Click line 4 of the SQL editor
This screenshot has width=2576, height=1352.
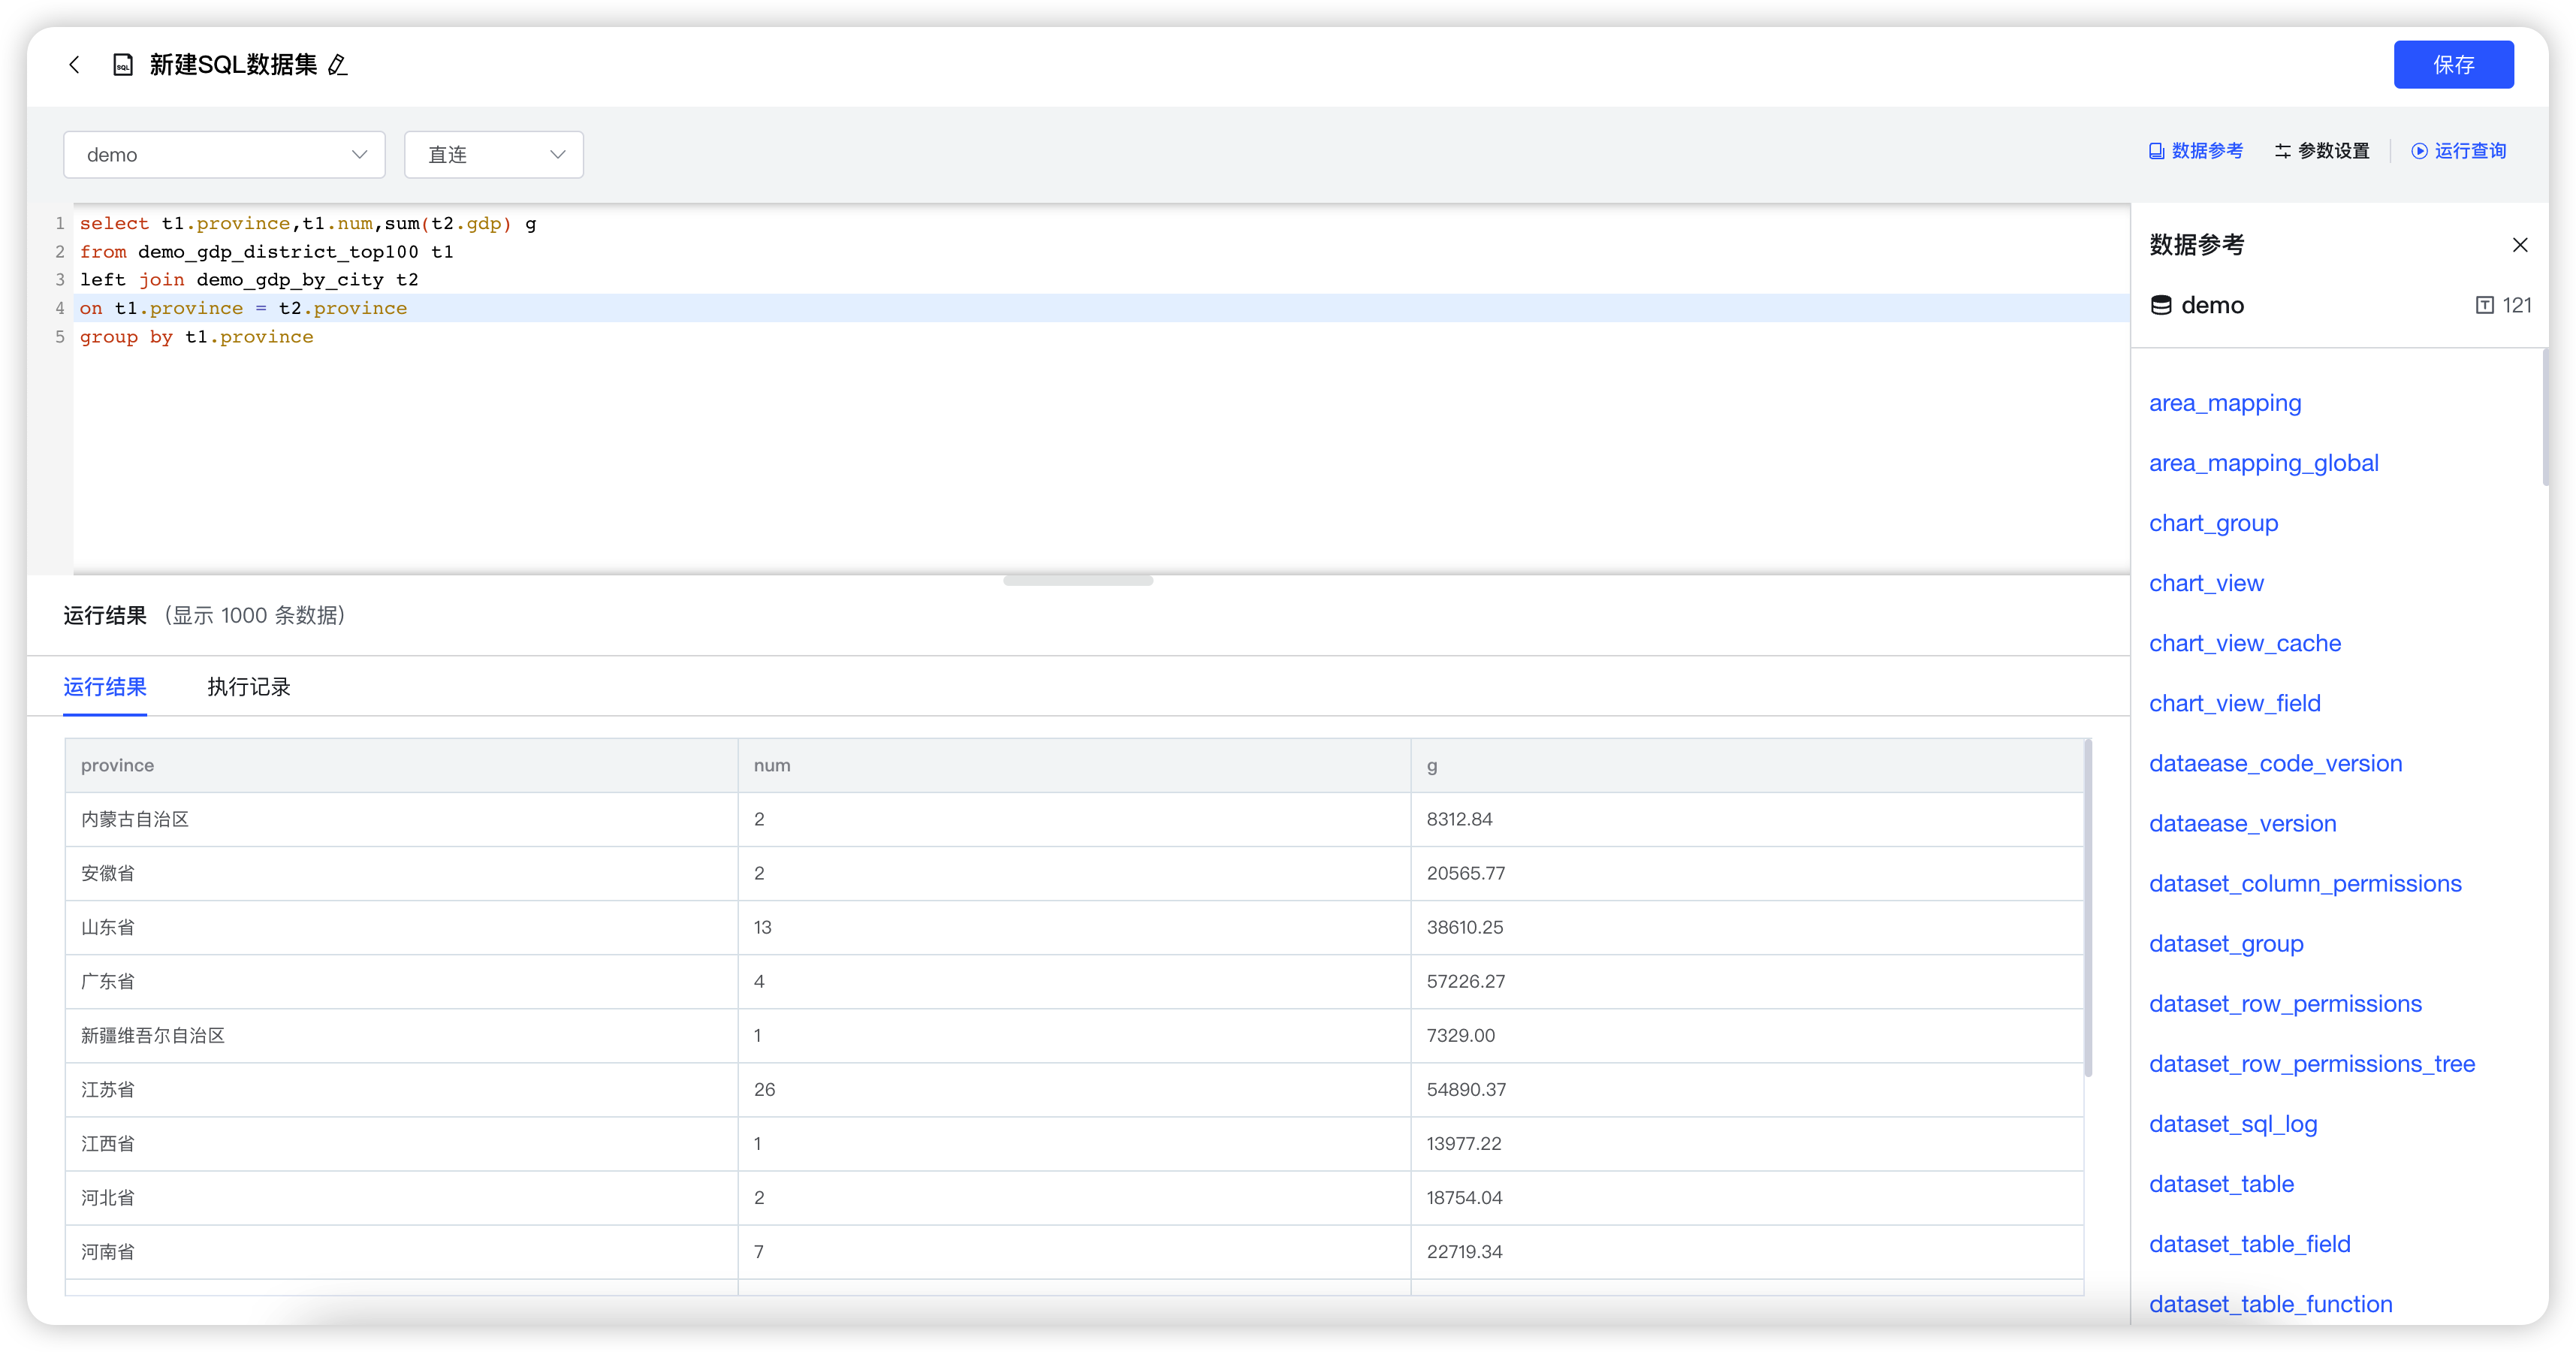click(245, 309)
